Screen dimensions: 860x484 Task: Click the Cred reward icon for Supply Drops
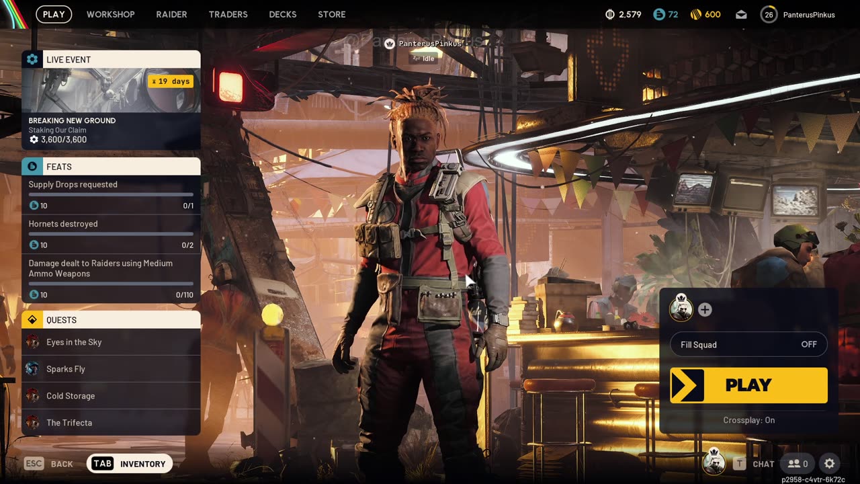pyautogui.click(x=34, y=206)
